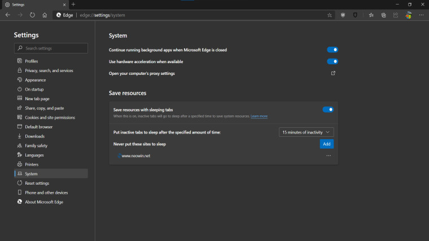Go to Phone and other devices

(51, 193)
